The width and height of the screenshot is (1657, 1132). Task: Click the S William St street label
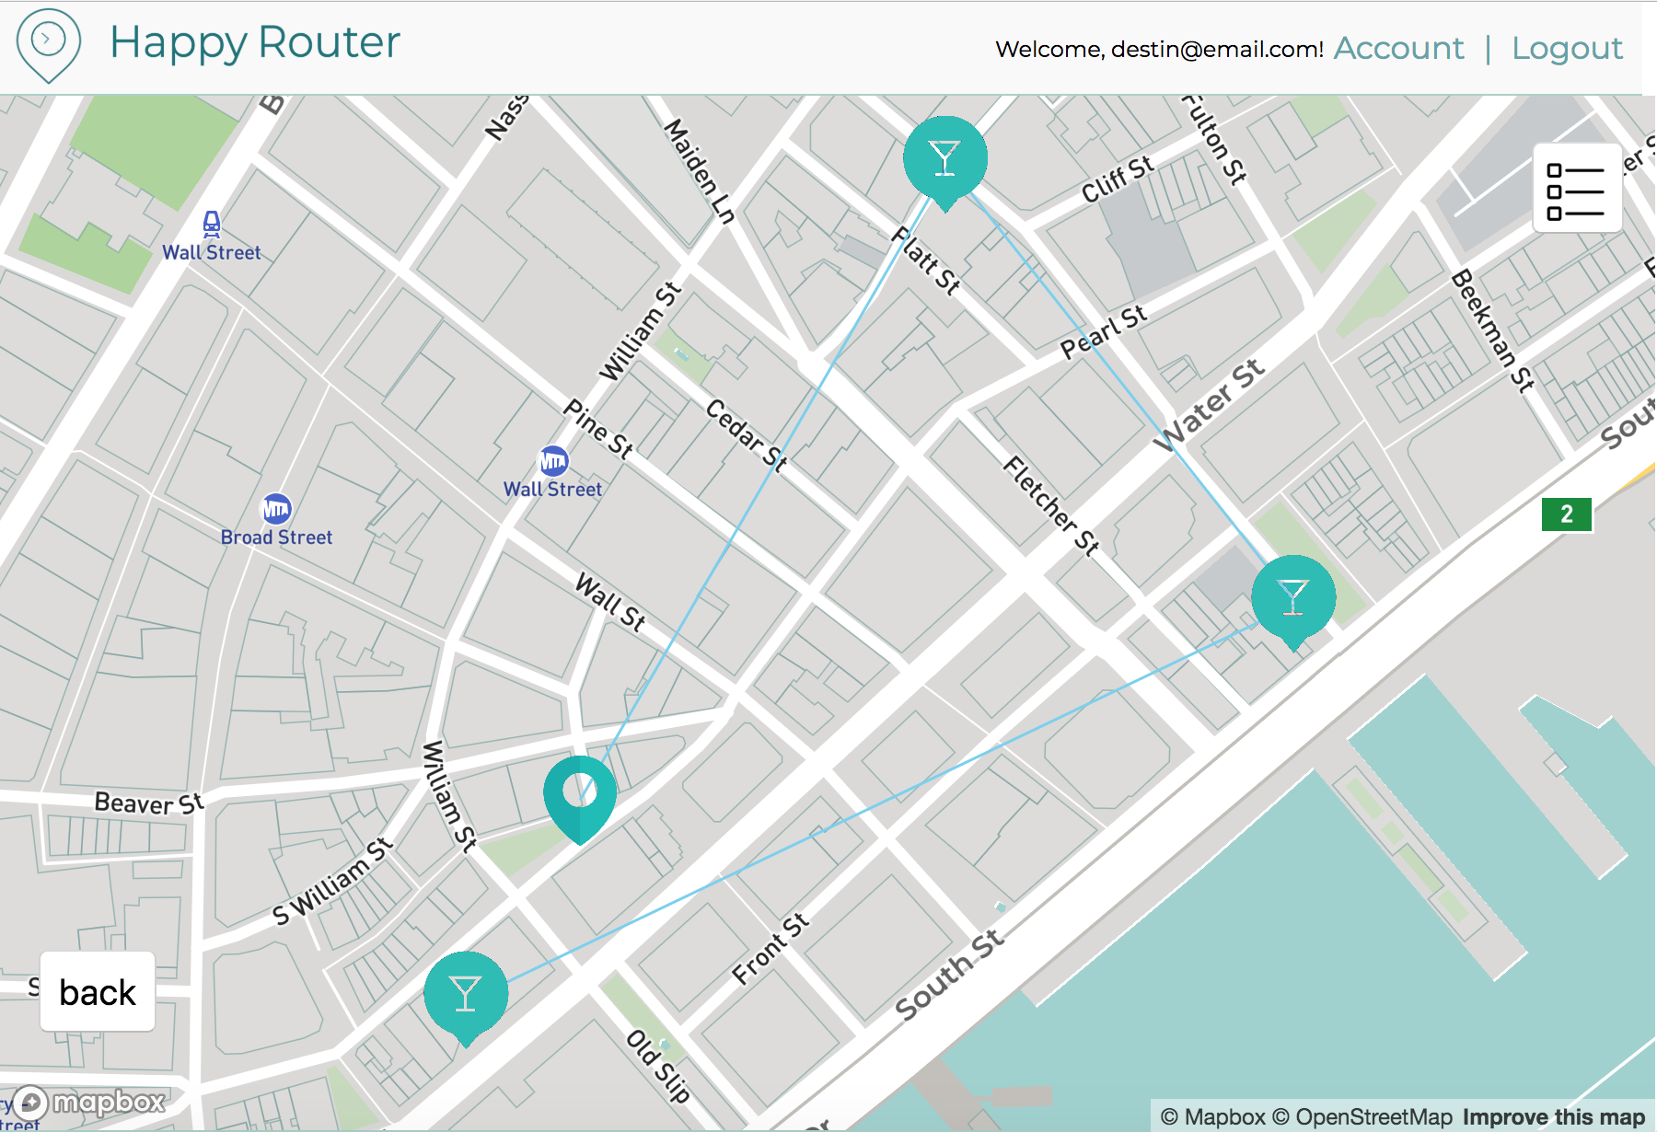[x=333, y=881]
